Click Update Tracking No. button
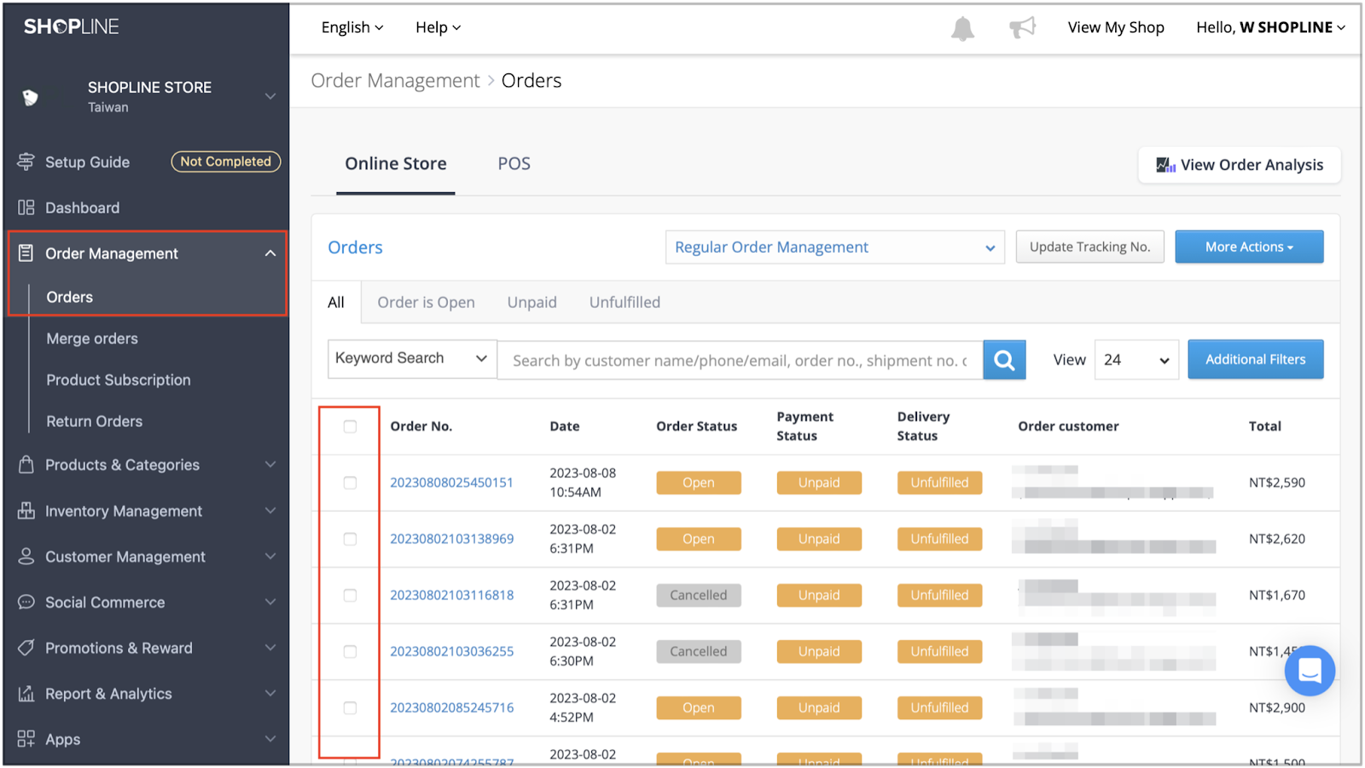 (1089, 247)
